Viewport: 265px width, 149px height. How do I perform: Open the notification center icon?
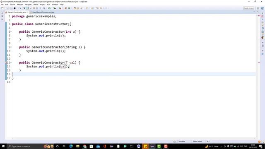[x=260, y=146]
